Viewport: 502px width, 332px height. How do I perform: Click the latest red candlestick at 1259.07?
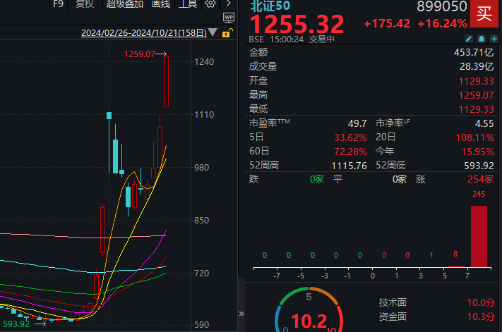point(166,81)
